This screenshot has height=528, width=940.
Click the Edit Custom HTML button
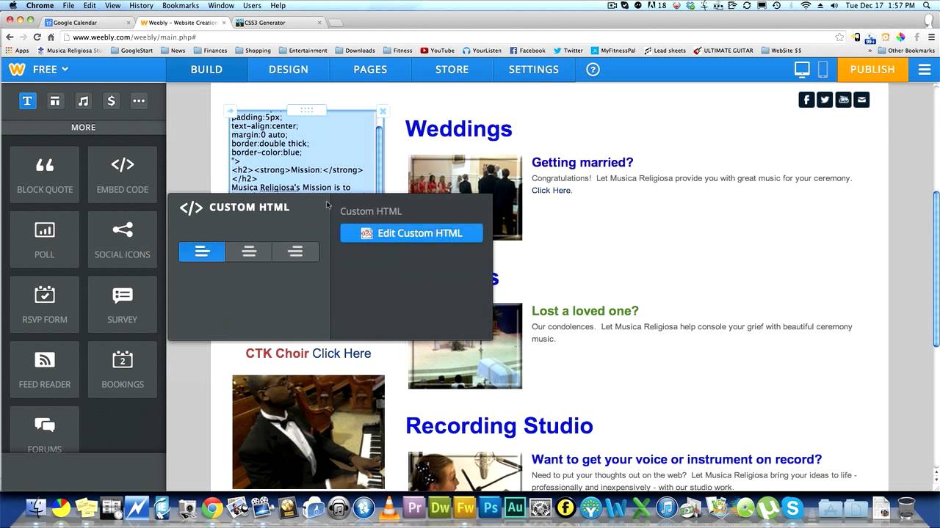click(x=411, y=233)
